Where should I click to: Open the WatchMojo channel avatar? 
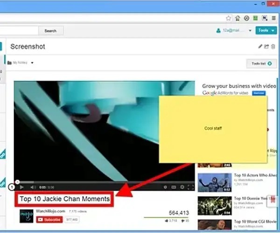coord(27,216)
